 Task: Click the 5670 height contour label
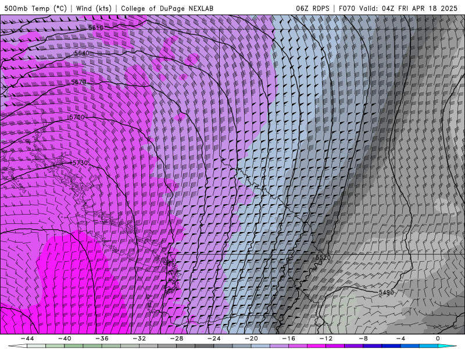78,82
